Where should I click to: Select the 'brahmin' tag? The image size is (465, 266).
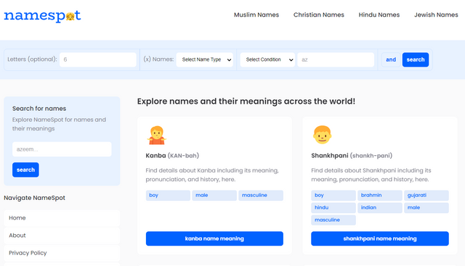pos(380,195)
